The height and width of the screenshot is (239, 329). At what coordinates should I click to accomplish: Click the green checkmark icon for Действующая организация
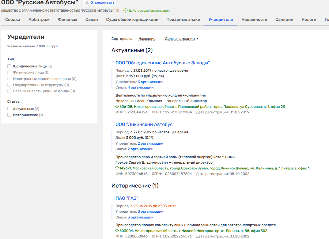(x=125, y=11)
